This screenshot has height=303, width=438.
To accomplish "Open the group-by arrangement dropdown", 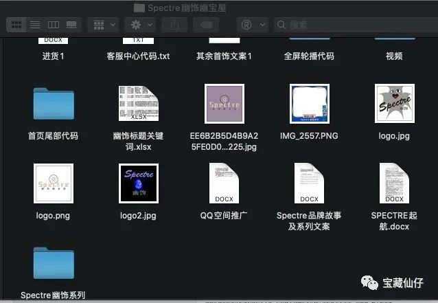I will click(x=104, y=25).
